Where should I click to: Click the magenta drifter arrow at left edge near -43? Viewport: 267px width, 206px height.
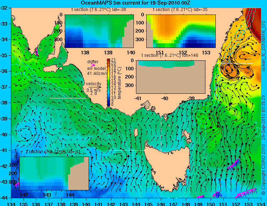(x=17, y=185)
